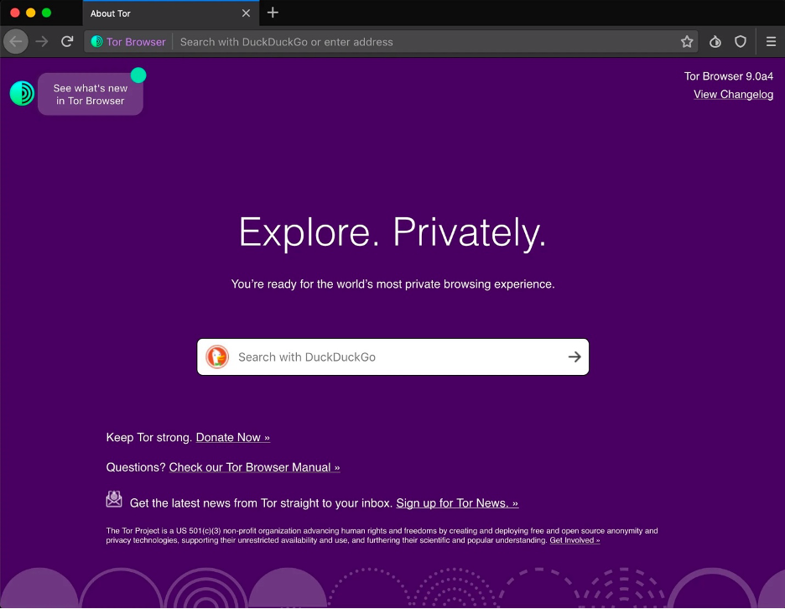Go back using the back arrow button
Image resolution: width=785 pixels, height=609 pixels.
click(x=16, y=42)
